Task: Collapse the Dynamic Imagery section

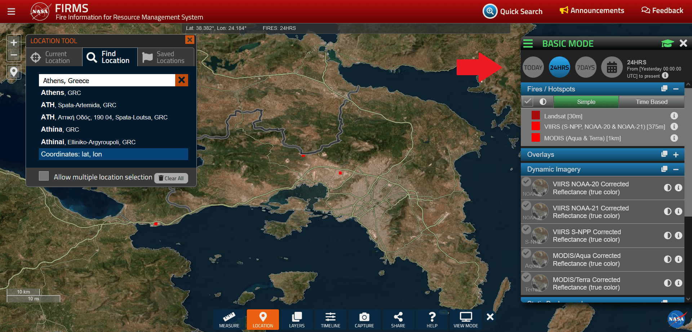Action: 676,169
